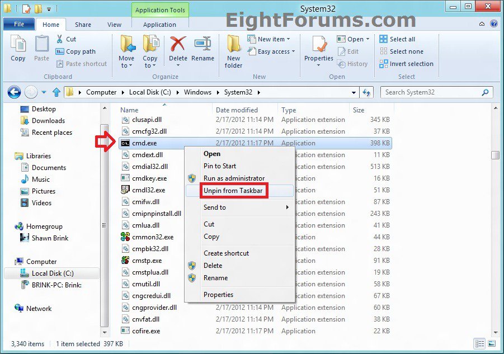The height and width of the screenshot is (354, 504).
Task: Open Properties from the ribbon icon
Action: click(x=319, y=45)
